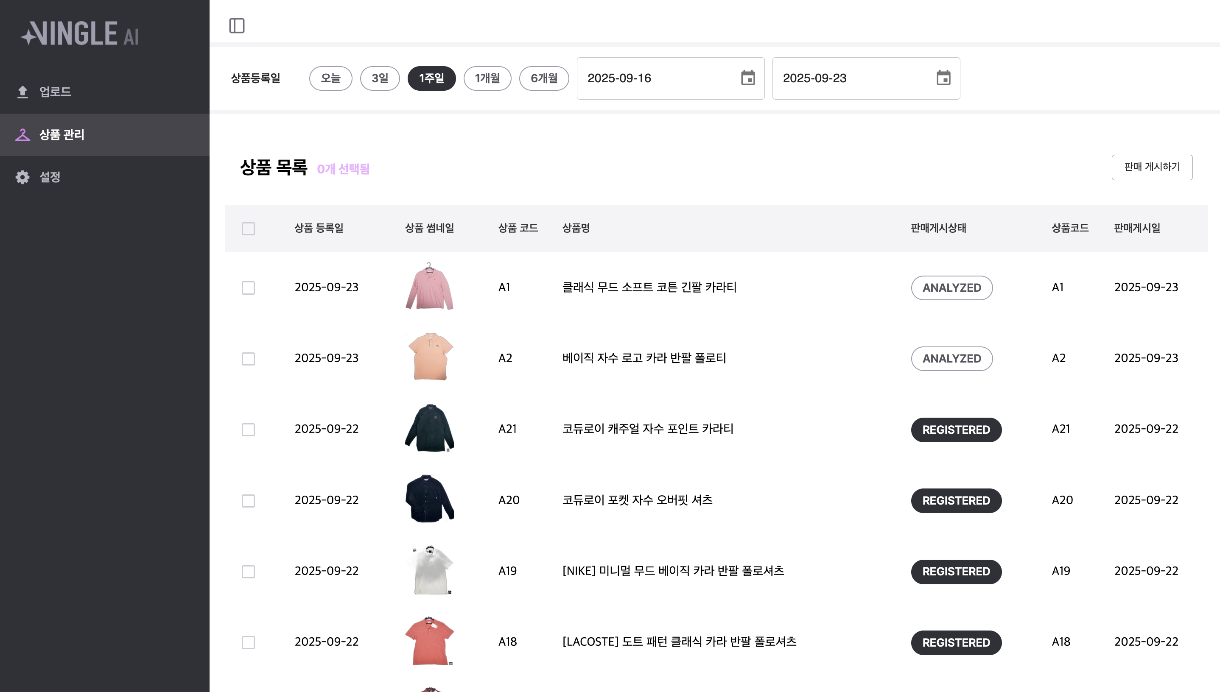The width and height of the screenshot is (1220, 692).
Task: Select the checkbox for product A1
Action: tap(248, 287)
